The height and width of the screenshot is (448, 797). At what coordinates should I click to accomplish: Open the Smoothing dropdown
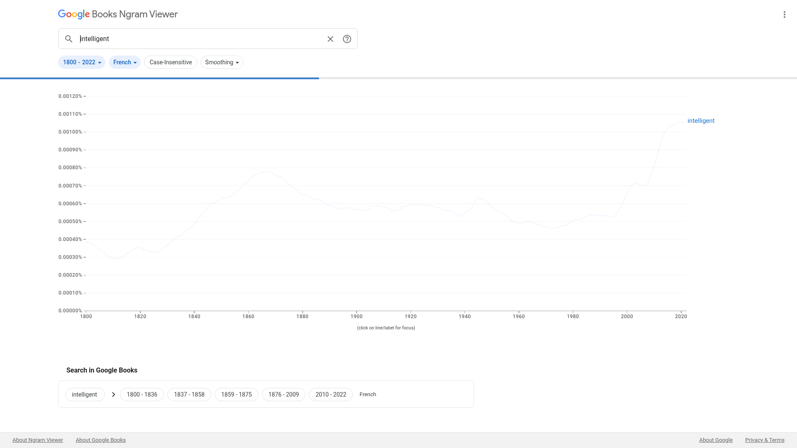tap(222, 62)
